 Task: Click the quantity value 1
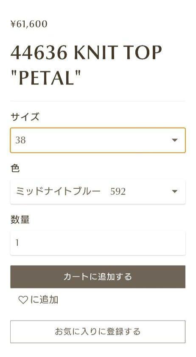point(17,243)
